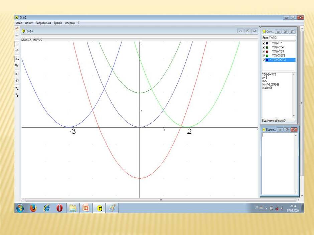
Task: Click the dark blue swatch of Y(X)=X^2
Action: coord(267,43)
